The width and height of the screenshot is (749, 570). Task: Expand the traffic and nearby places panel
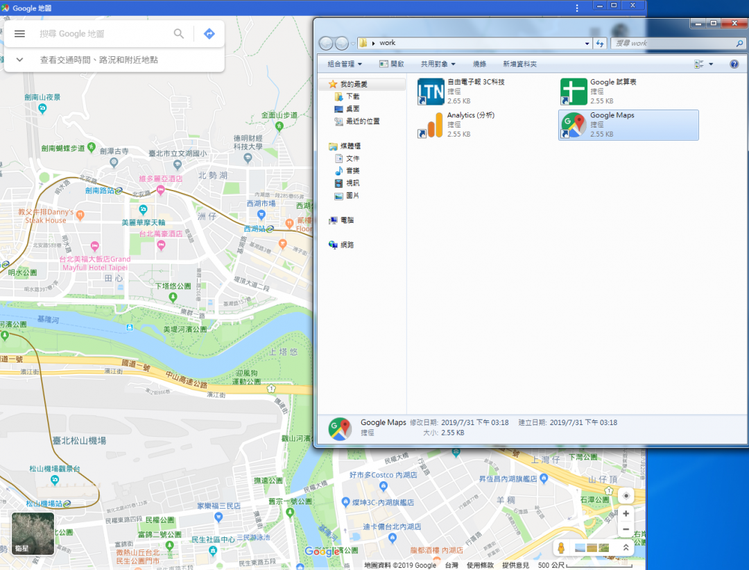19,60
